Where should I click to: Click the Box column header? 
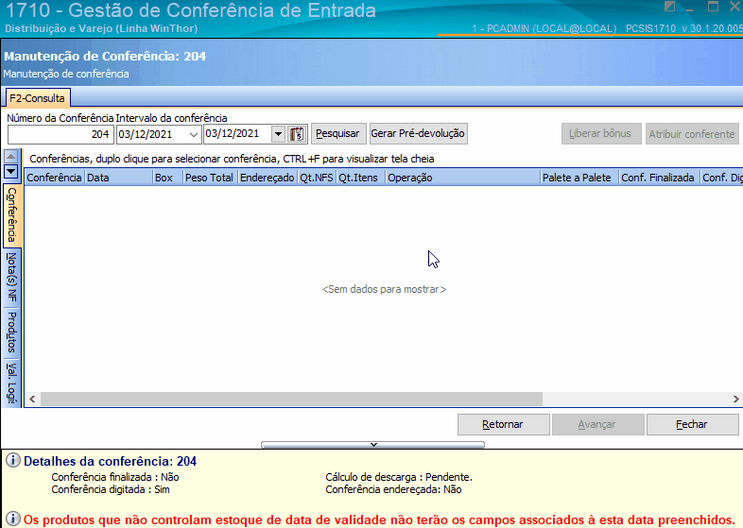click(x=167, y=178)
